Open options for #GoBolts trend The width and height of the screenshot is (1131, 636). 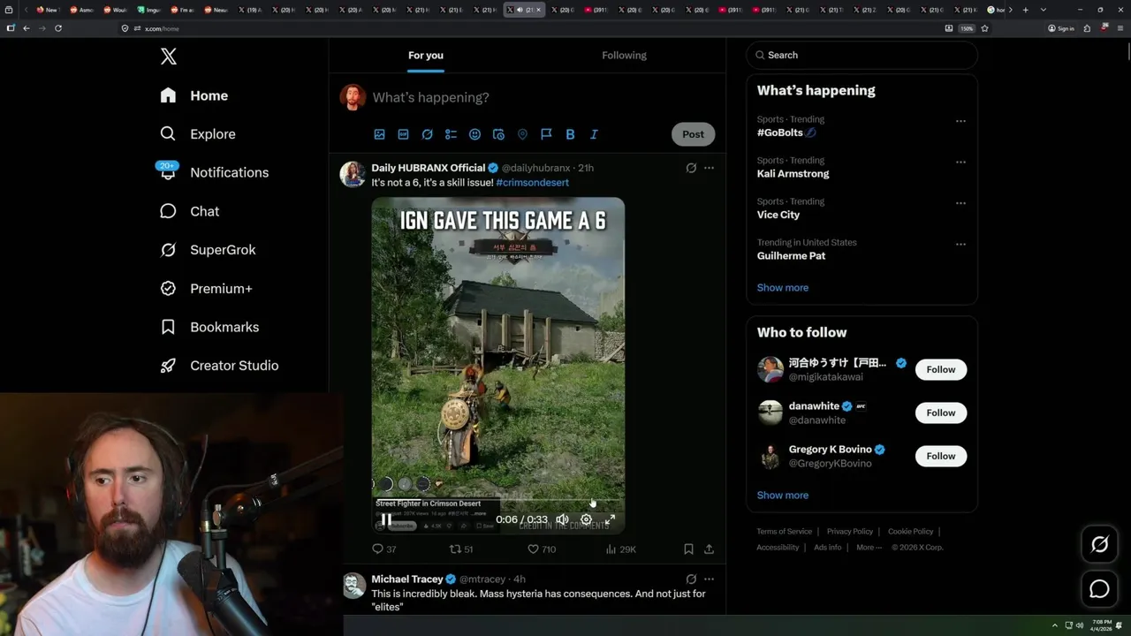tap(960, 121)
